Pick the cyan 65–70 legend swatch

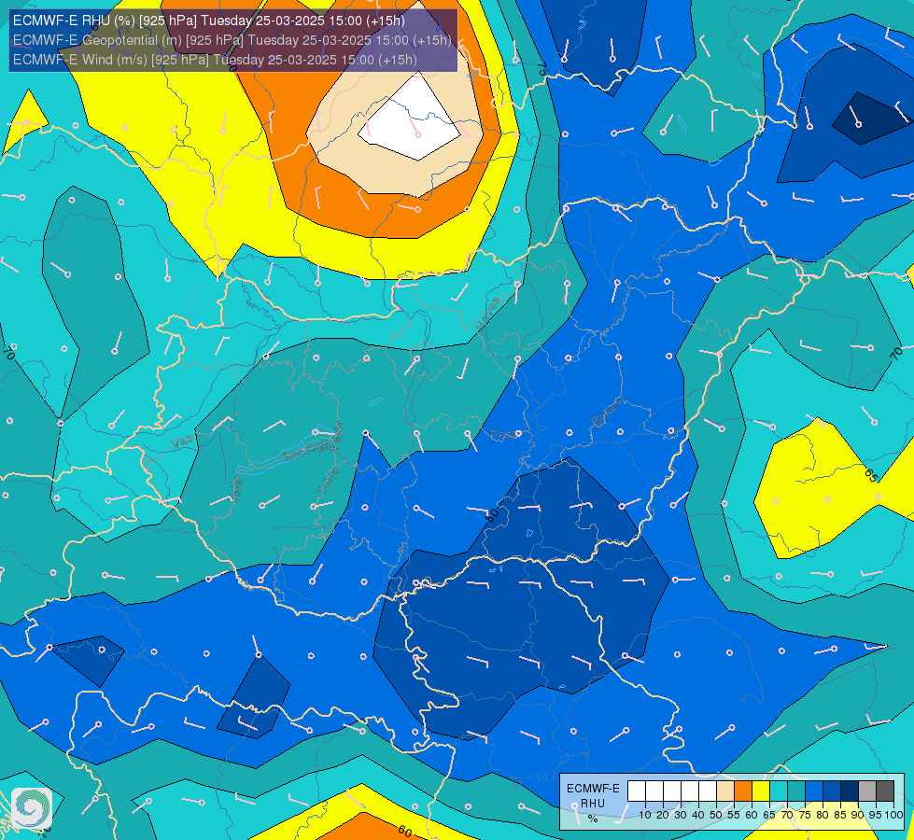pyautogui.click(x=779, y=791)
